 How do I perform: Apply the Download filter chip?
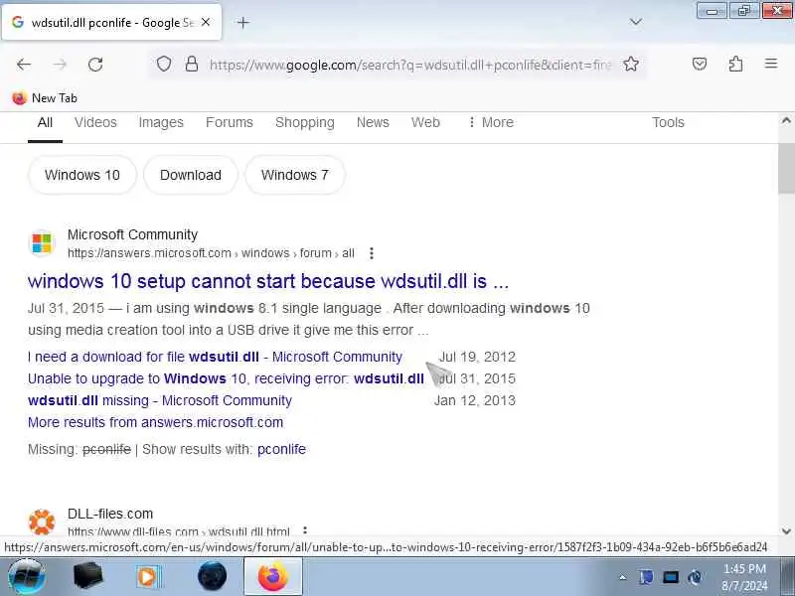(x=191, y=175)
